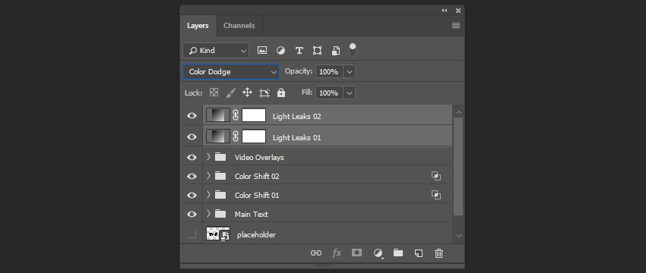Click scrollbar down arrow in layers list
Screen dimensions: 646x273
click(x=459, y=236)
